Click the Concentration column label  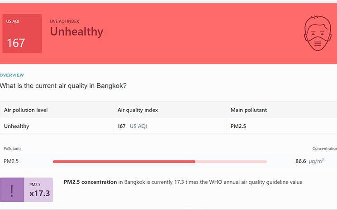(324, 149)
